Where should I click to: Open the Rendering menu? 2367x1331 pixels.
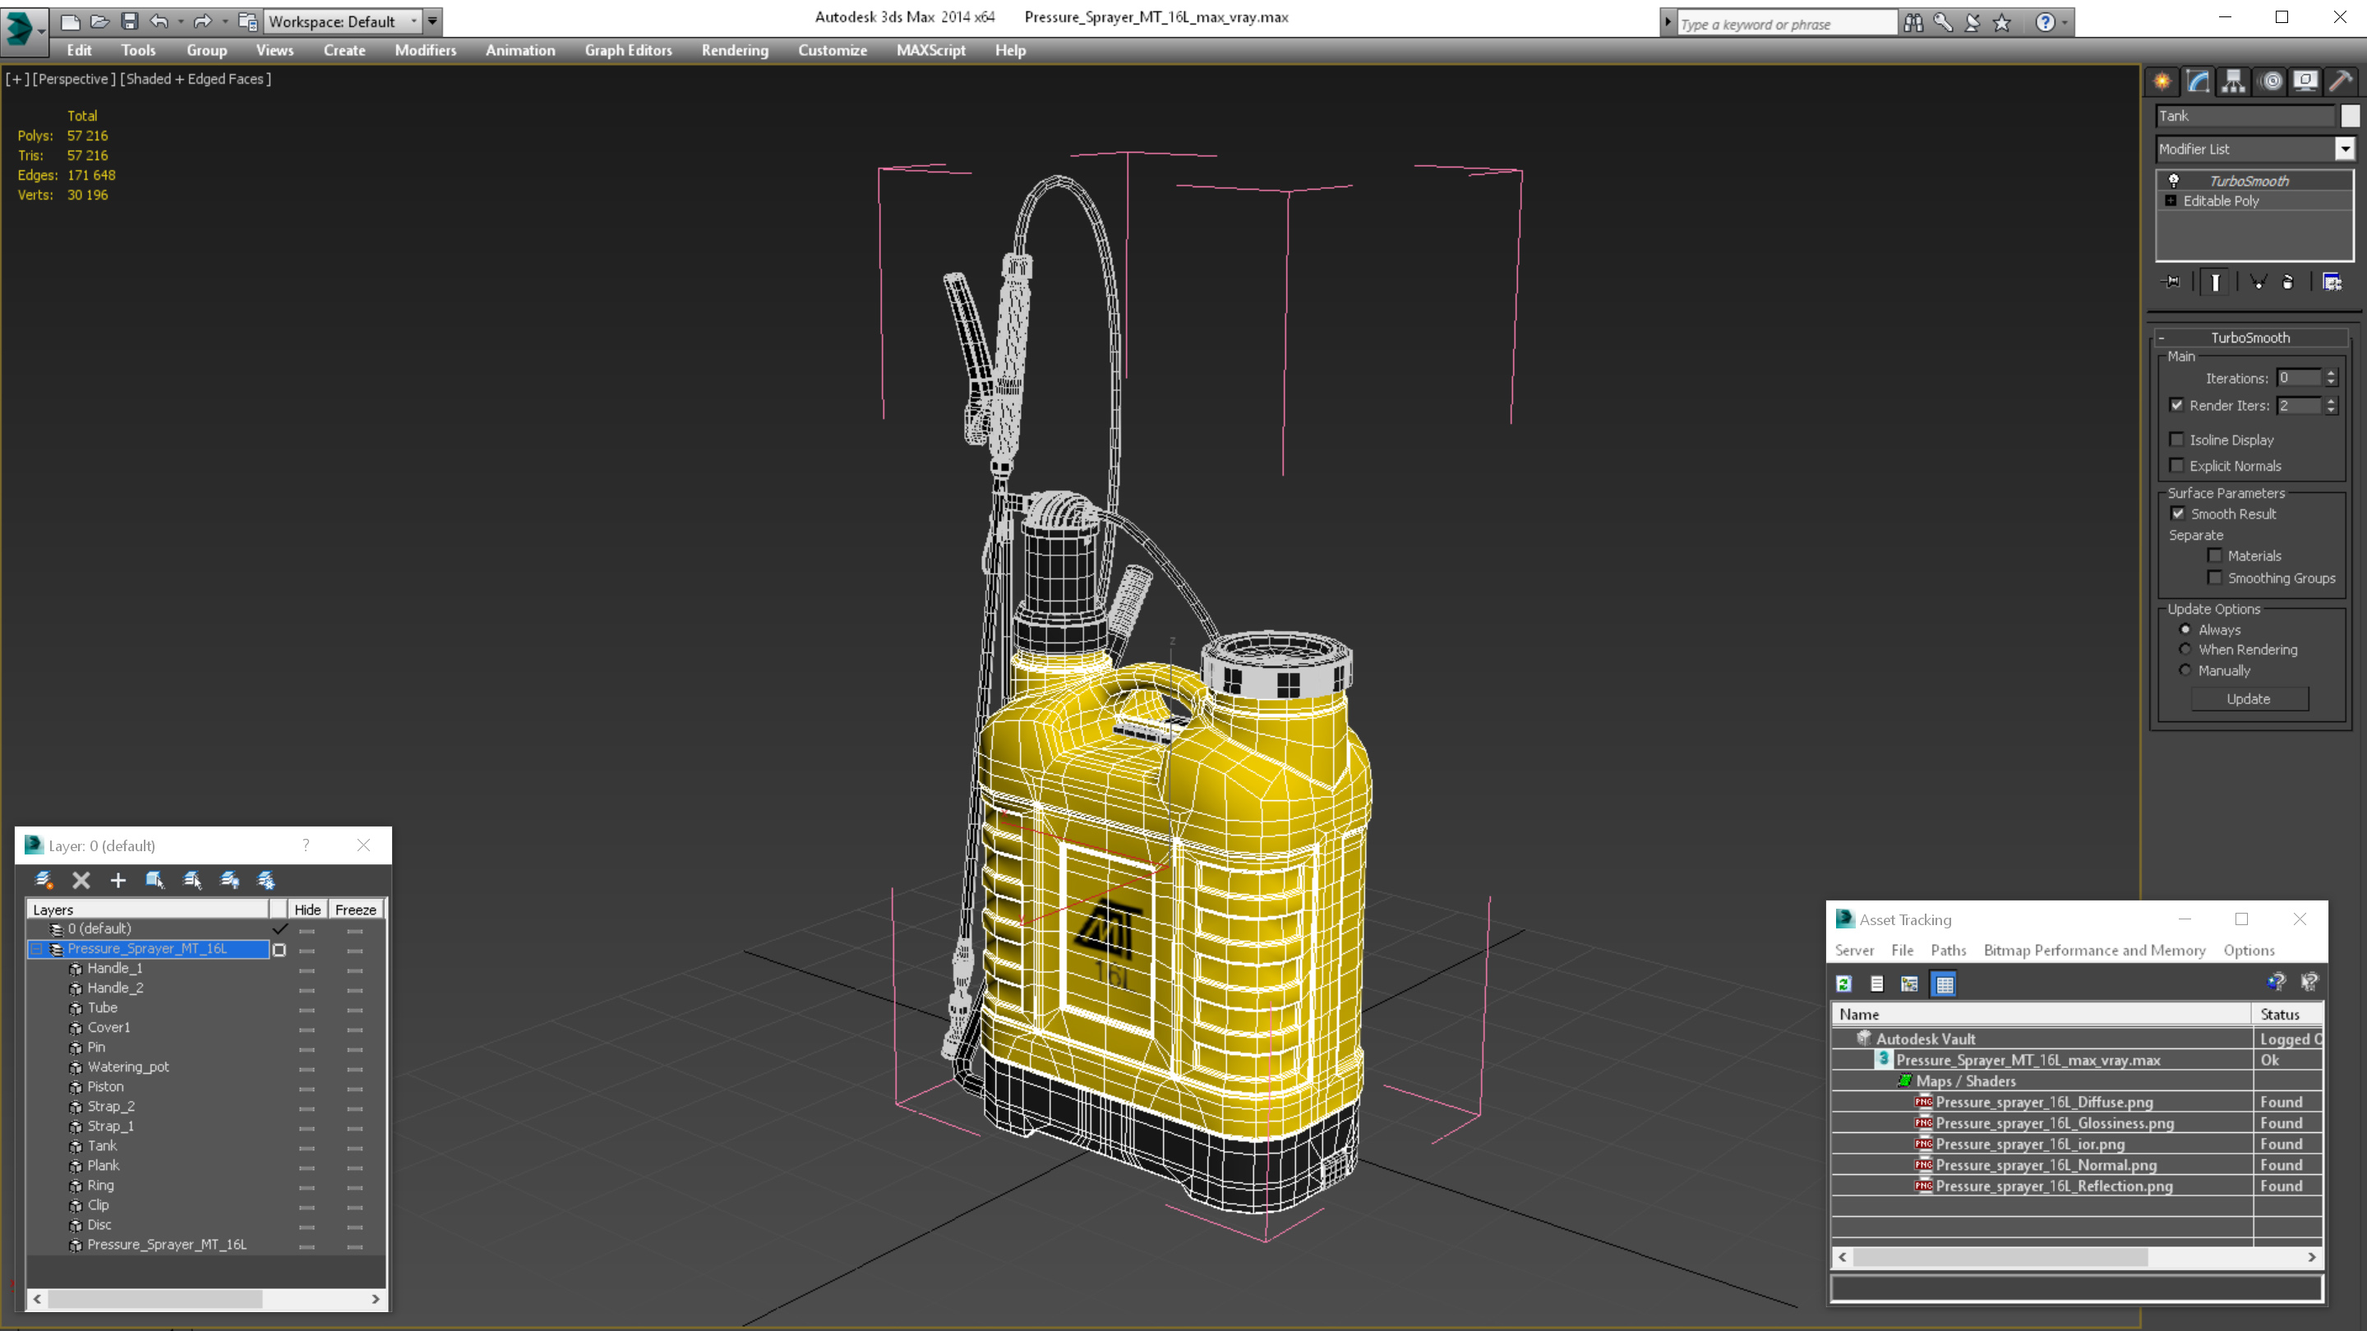coord(734,50)
